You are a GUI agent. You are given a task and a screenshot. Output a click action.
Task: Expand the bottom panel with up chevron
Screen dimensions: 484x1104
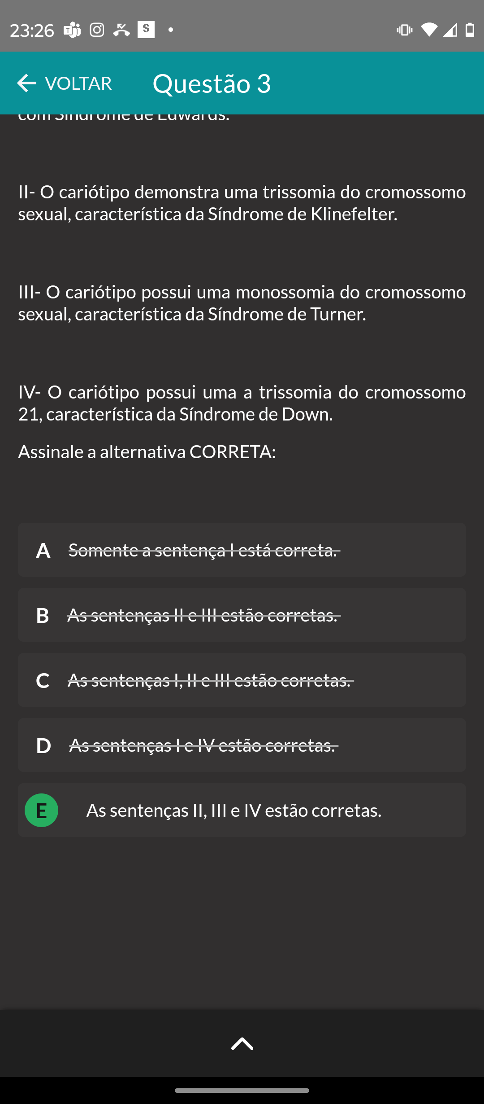point(242,1044)
